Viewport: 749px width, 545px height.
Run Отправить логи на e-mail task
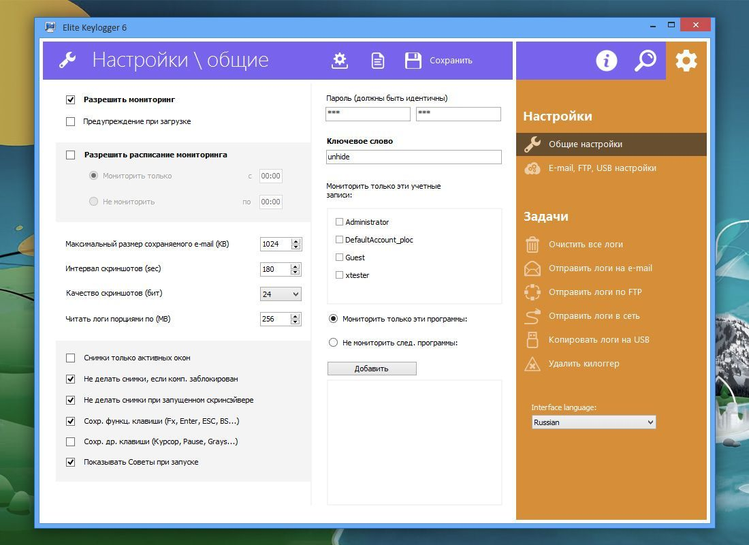600,268
